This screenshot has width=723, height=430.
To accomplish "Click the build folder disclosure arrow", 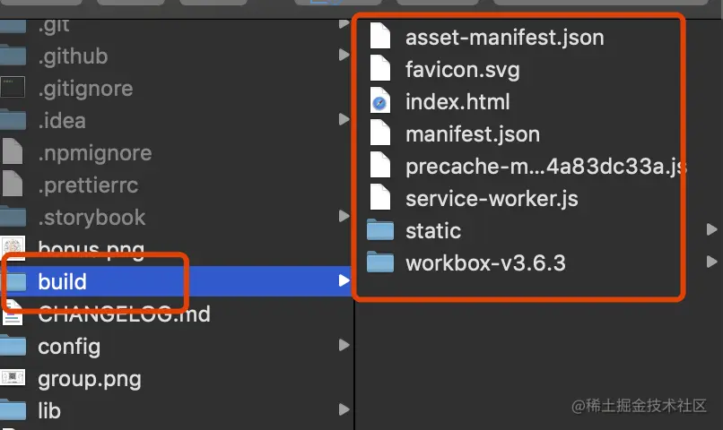I will click(x=344, y=280).
